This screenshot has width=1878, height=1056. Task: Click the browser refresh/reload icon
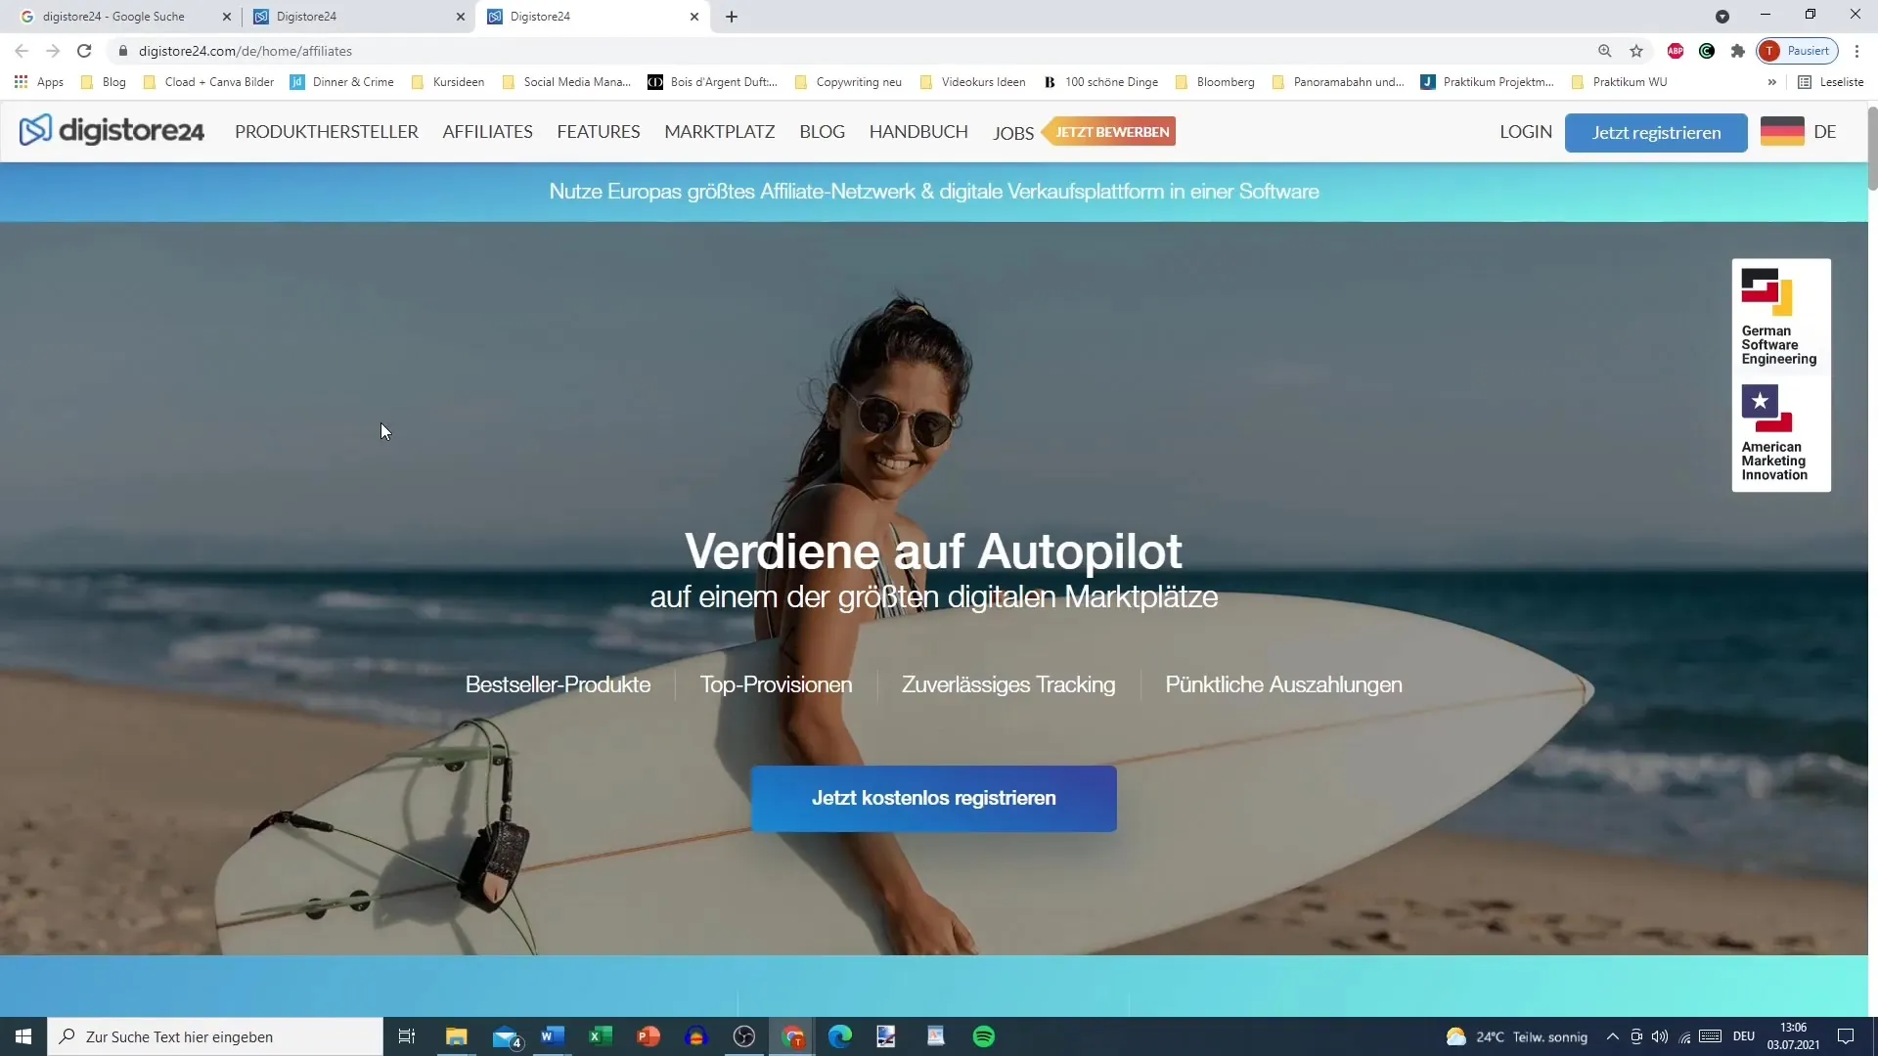tap(82, 50)
